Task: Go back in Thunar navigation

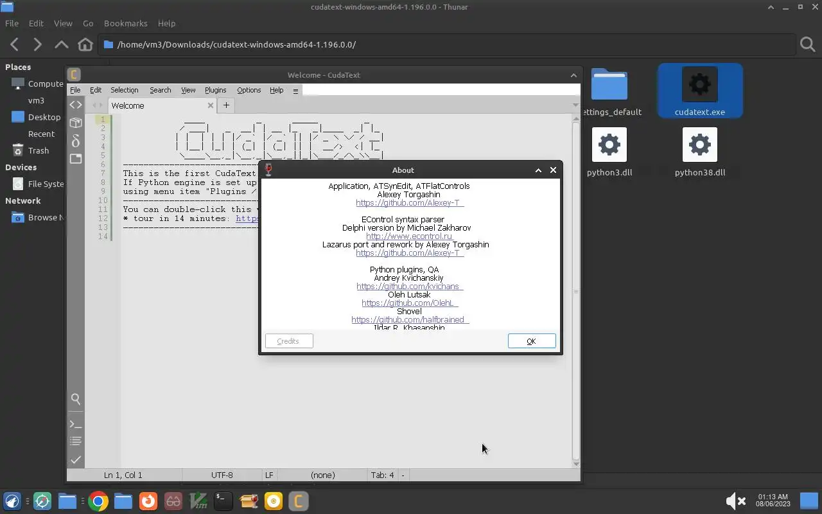Action: 15,44
